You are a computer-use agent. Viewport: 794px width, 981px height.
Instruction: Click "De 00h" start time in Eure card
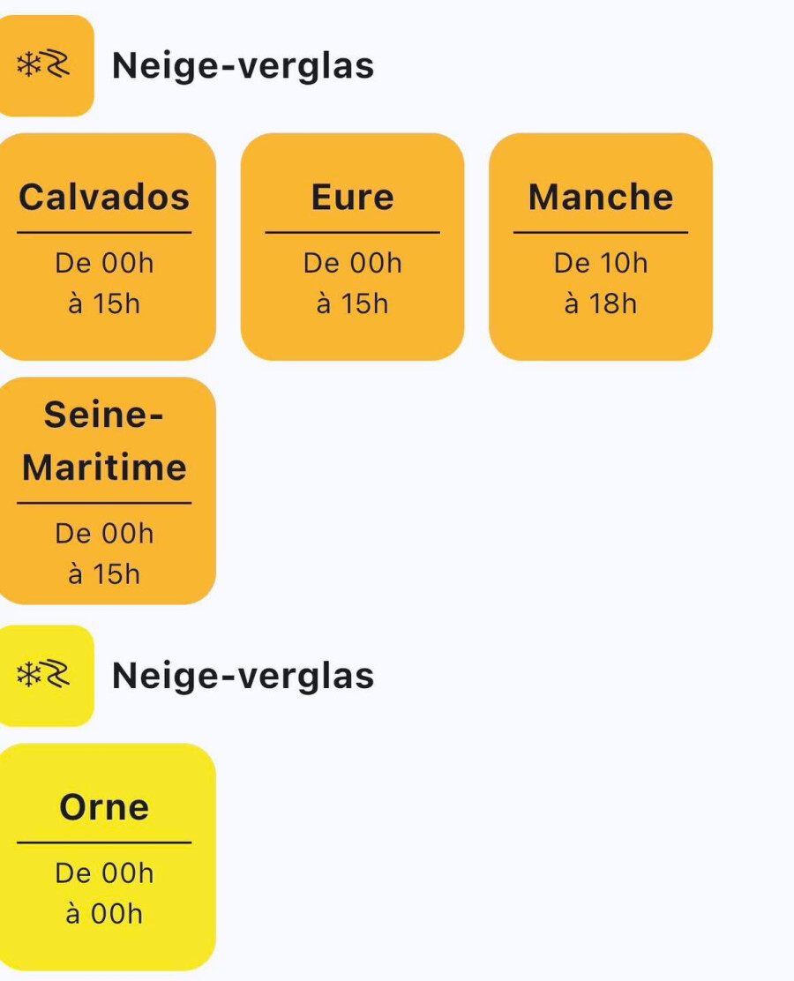[x=352, y=263]
